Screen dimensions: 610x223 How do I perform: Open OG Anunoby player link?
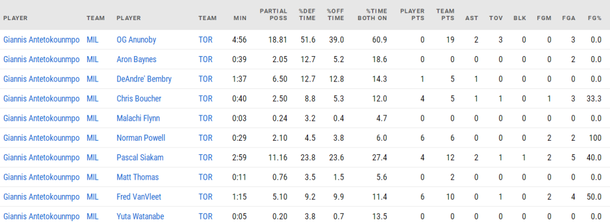tap(136, 40)
